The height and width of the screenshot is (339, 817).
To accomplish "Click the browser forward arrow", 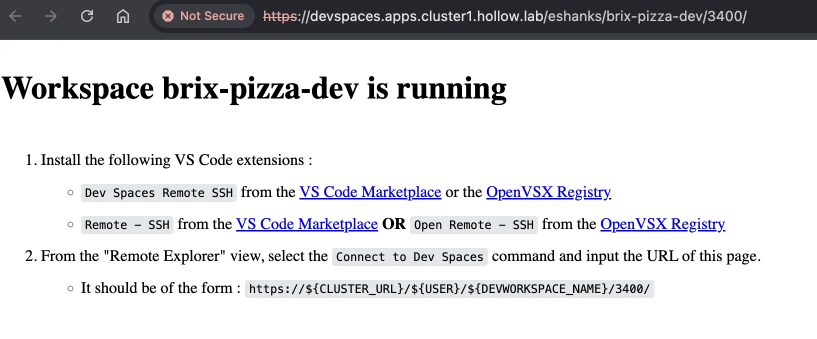I will point(50,16).
